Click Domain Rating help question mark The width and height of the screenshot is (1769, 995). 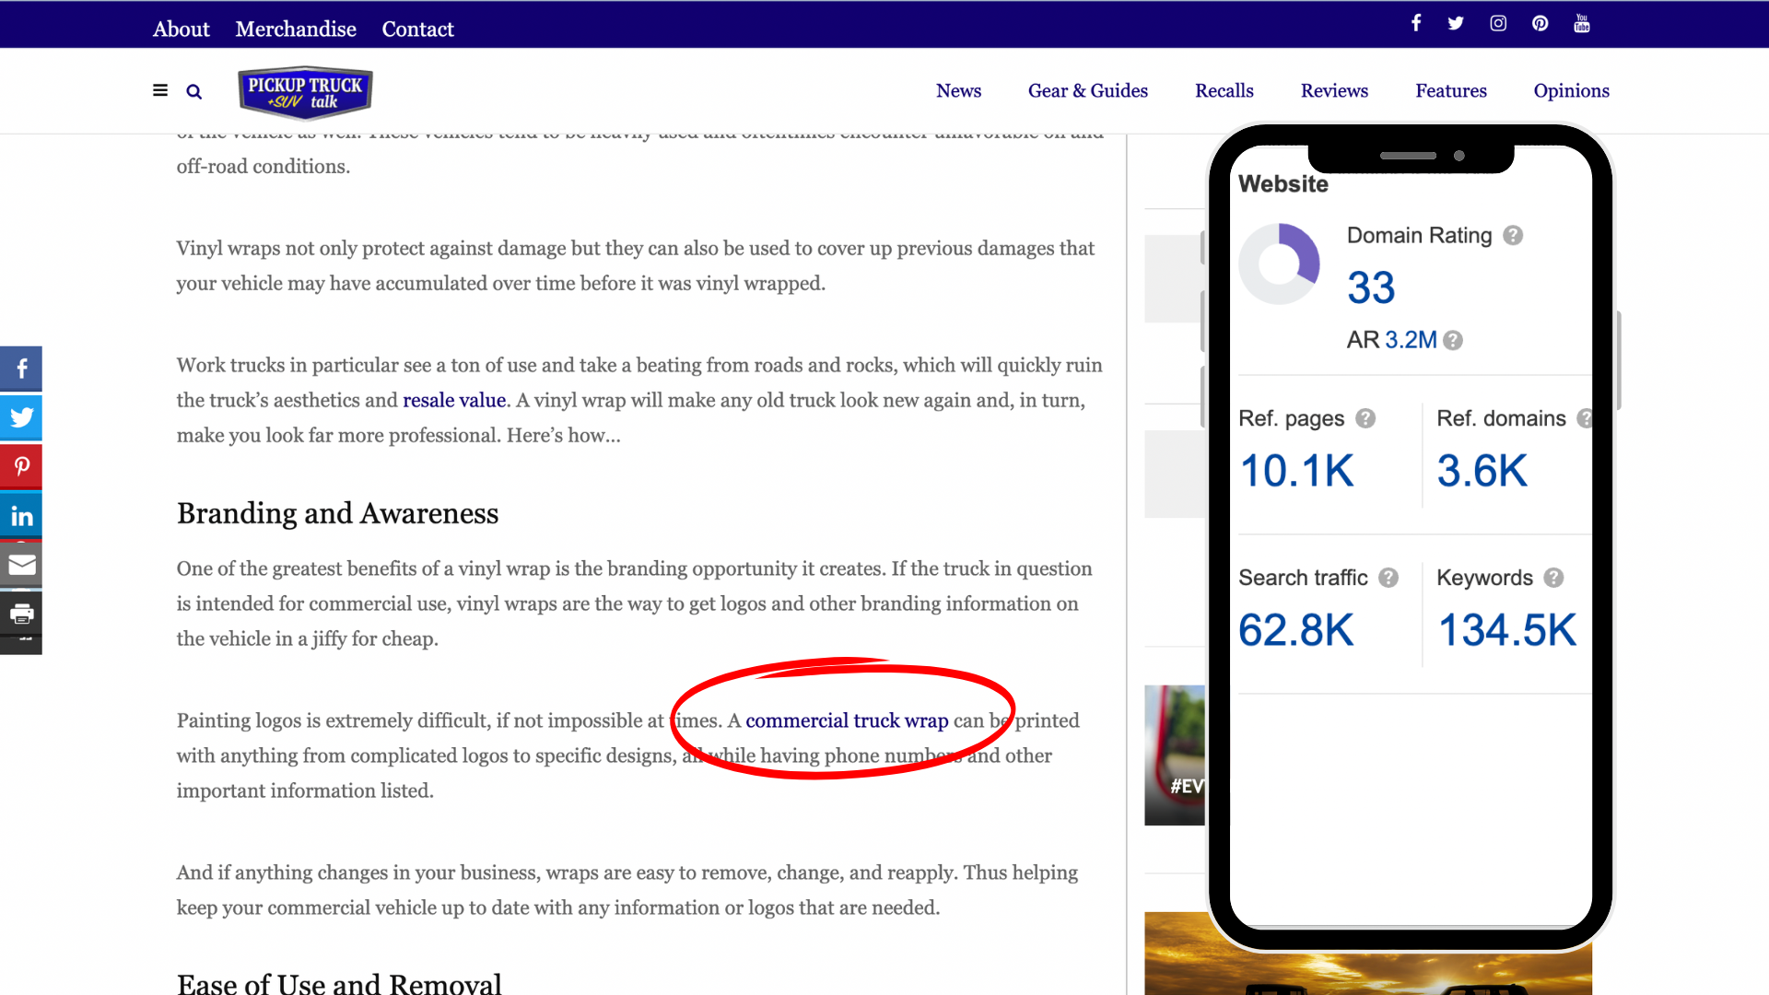[x=1513, y=235]
